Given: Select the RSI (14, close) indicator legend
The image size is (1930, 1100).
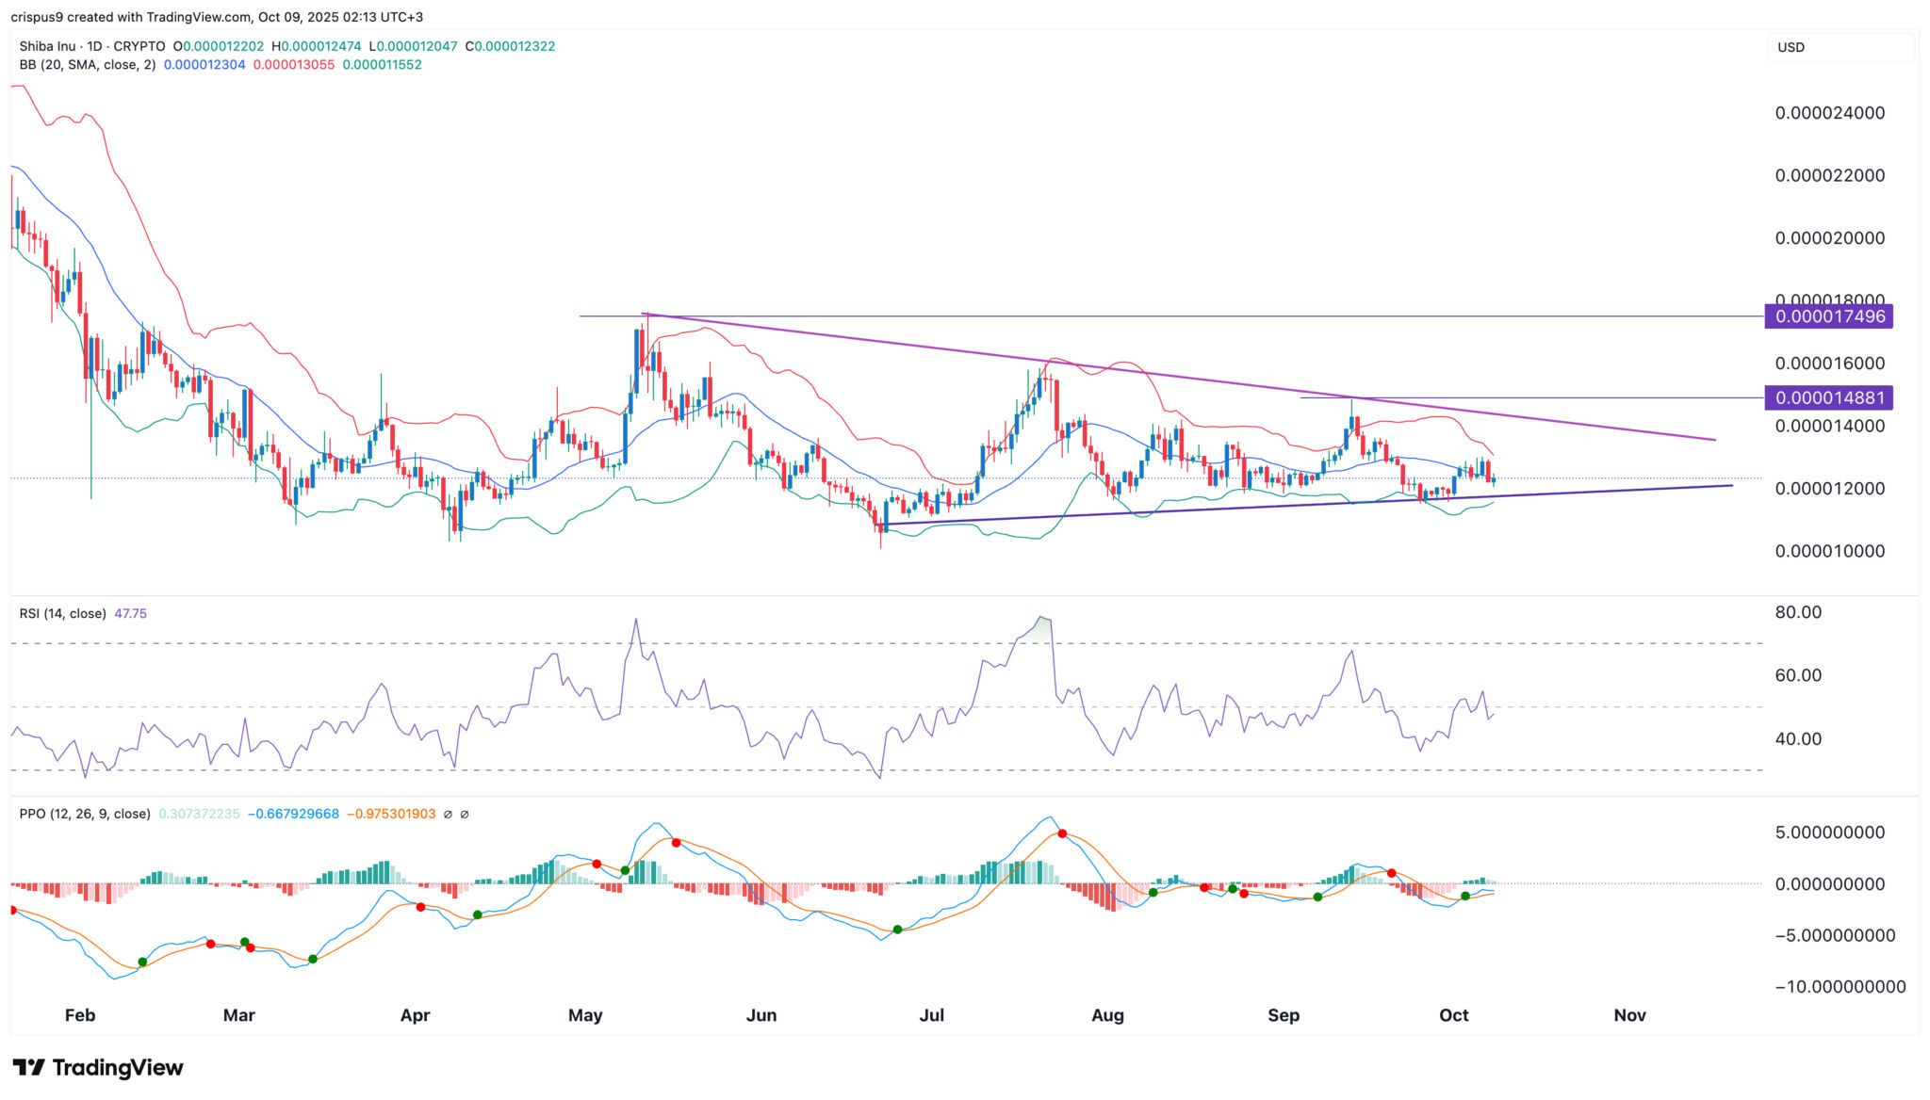Looking at the screenshot, I should coord(62,613).
